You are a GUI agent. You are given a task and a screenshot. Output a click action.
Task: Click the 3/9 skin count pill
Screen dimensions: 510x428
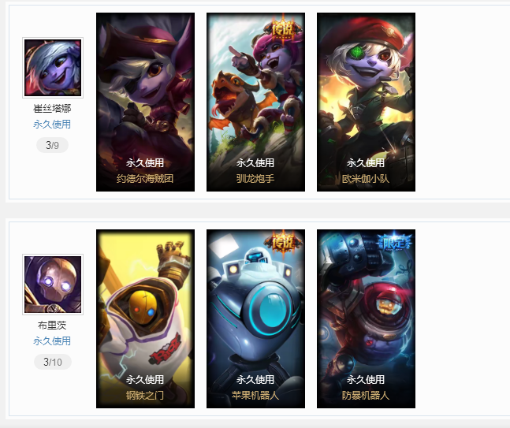pos(52,145)
